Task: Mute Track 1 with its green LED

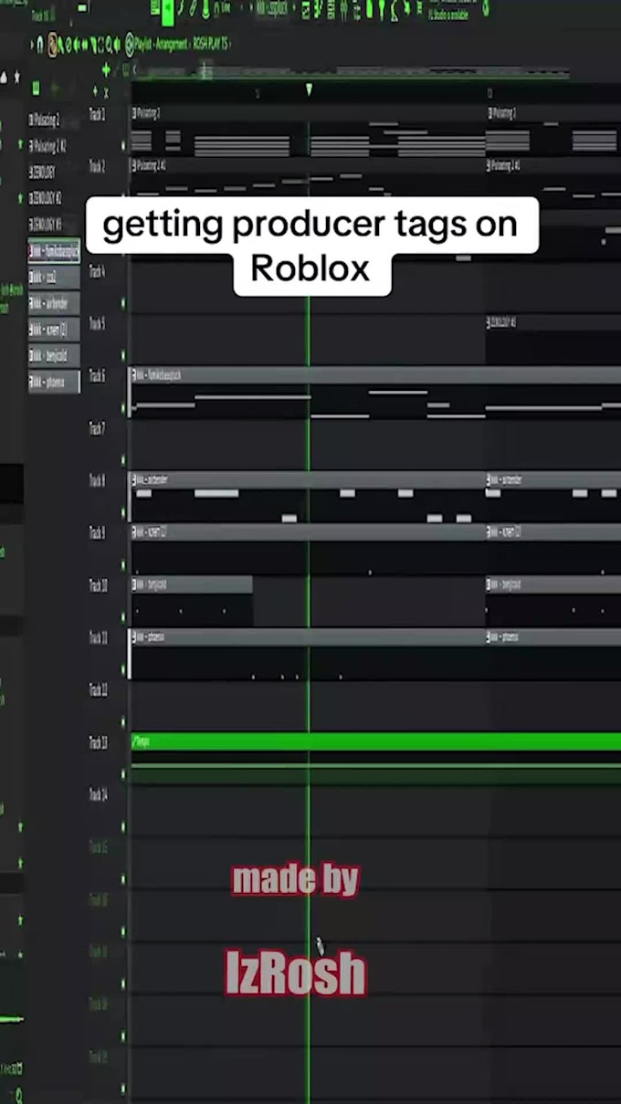Action: 123,144
